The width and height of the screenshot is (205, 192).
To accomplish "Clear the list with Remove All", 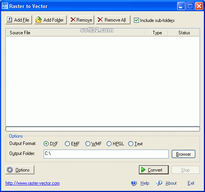I will (113, 20).
